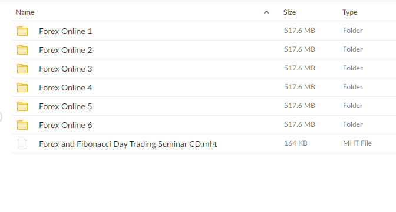Open the Forex Online 5 folder icon
This screenshot has width=396, height=212.
coord(22,106)
